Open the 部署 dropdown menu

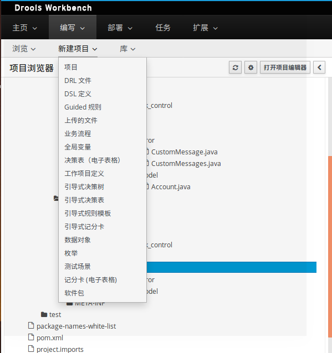click(120, 28)
